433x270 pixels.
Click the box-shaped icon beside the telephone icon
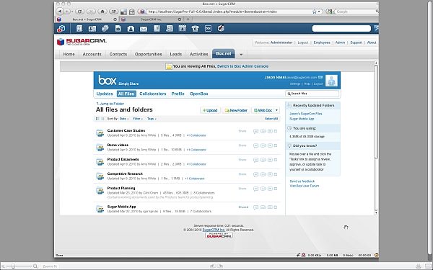[209, 28]
